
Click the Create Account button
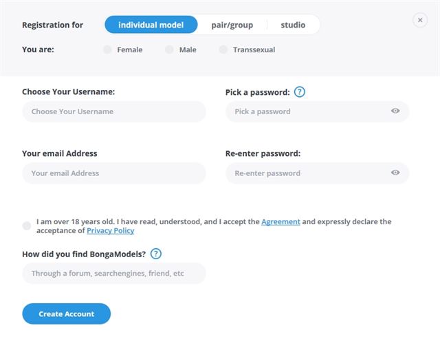click(67, 313)
